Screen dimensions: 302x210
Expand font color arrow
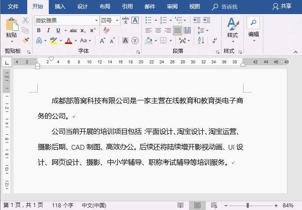[x=76, y=41]
